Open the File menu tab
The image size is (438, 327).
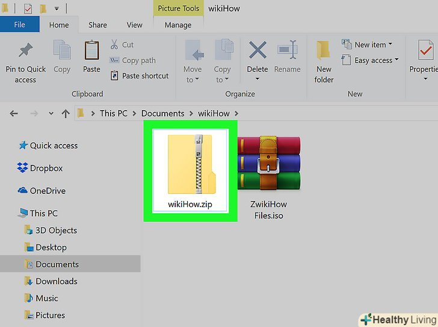[x=19, y=25]
